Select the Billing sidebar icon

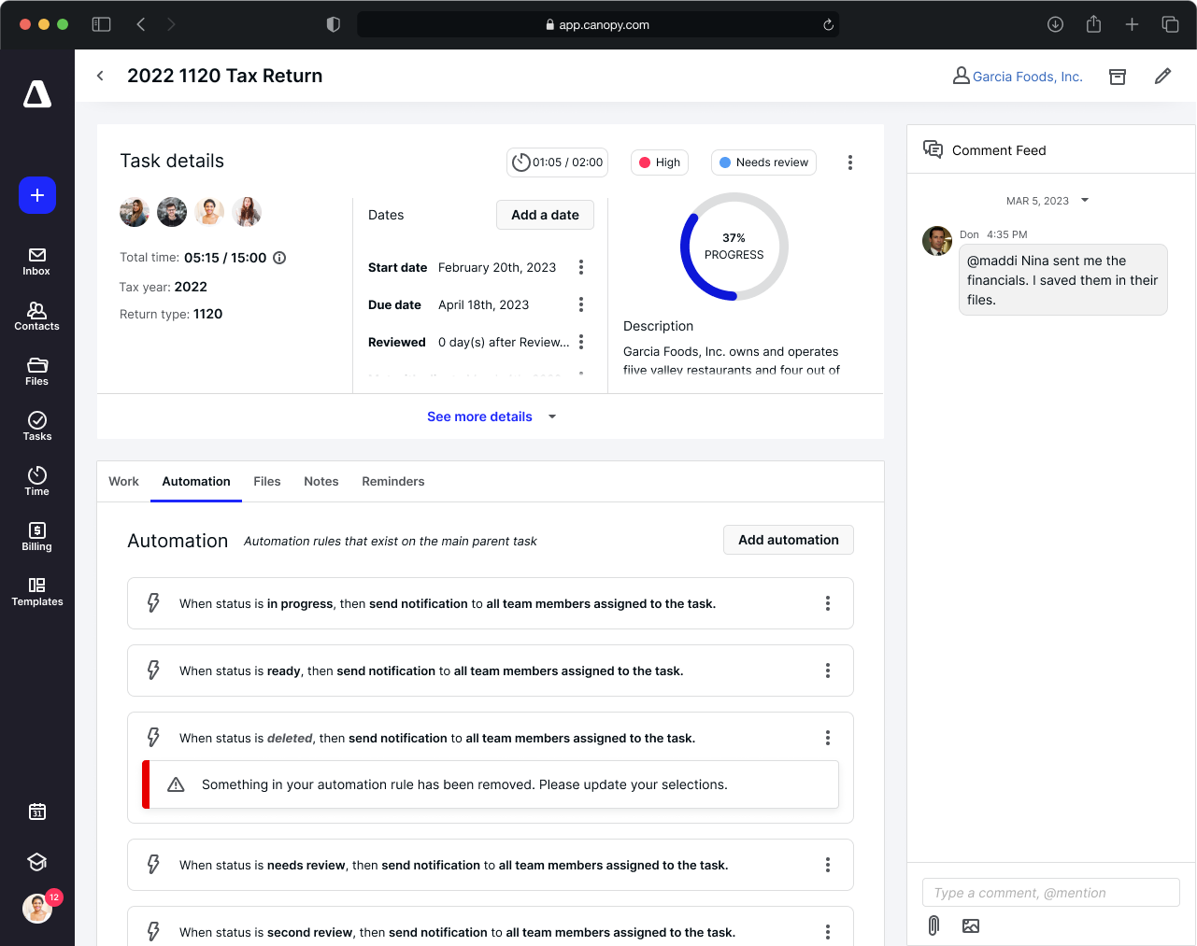36,536
